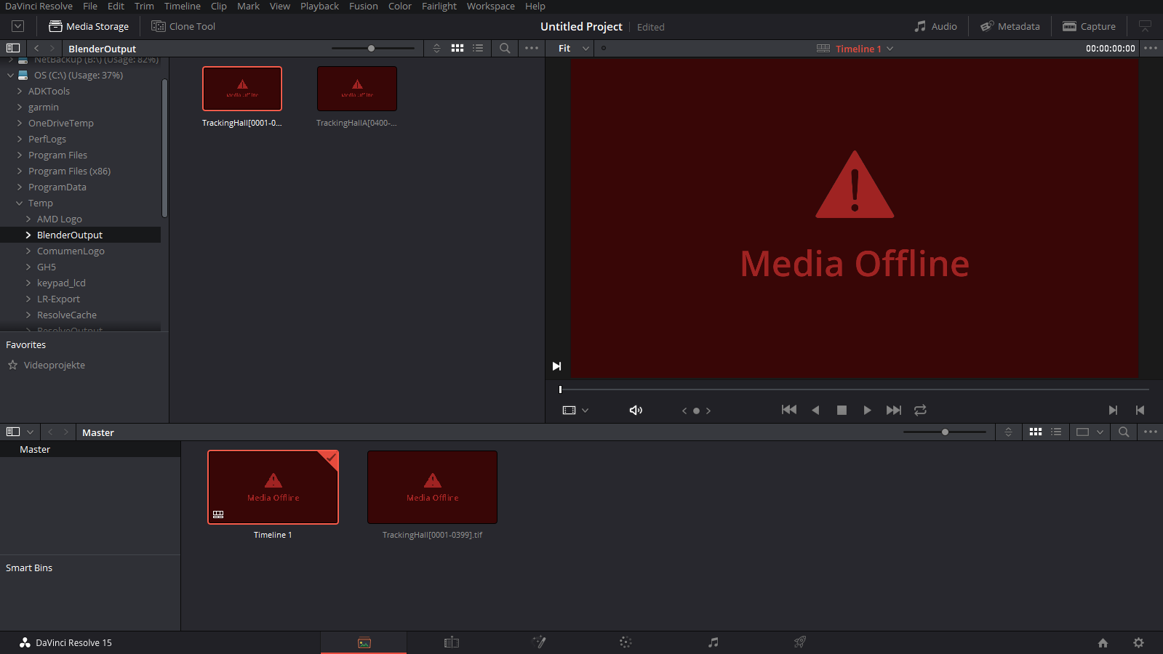Screen dimensions: 1163x654
Task: Open the Fusion menu
Action: (x=364, y=7)
